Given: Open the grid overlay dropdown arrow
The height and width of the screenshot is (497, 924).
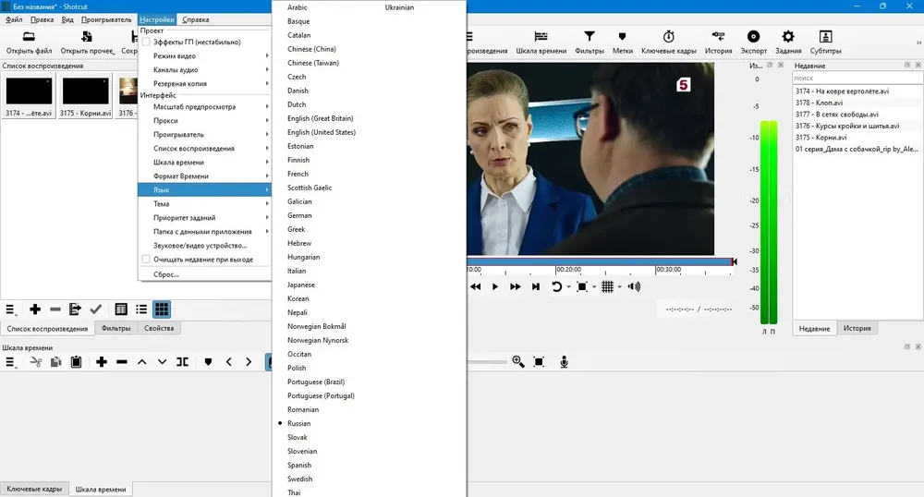Looking at the screenshot, I should click(619, 286).
